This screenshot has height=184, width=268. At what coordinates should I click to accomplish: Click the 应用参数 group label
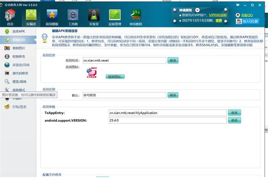[x=49, y=107]
